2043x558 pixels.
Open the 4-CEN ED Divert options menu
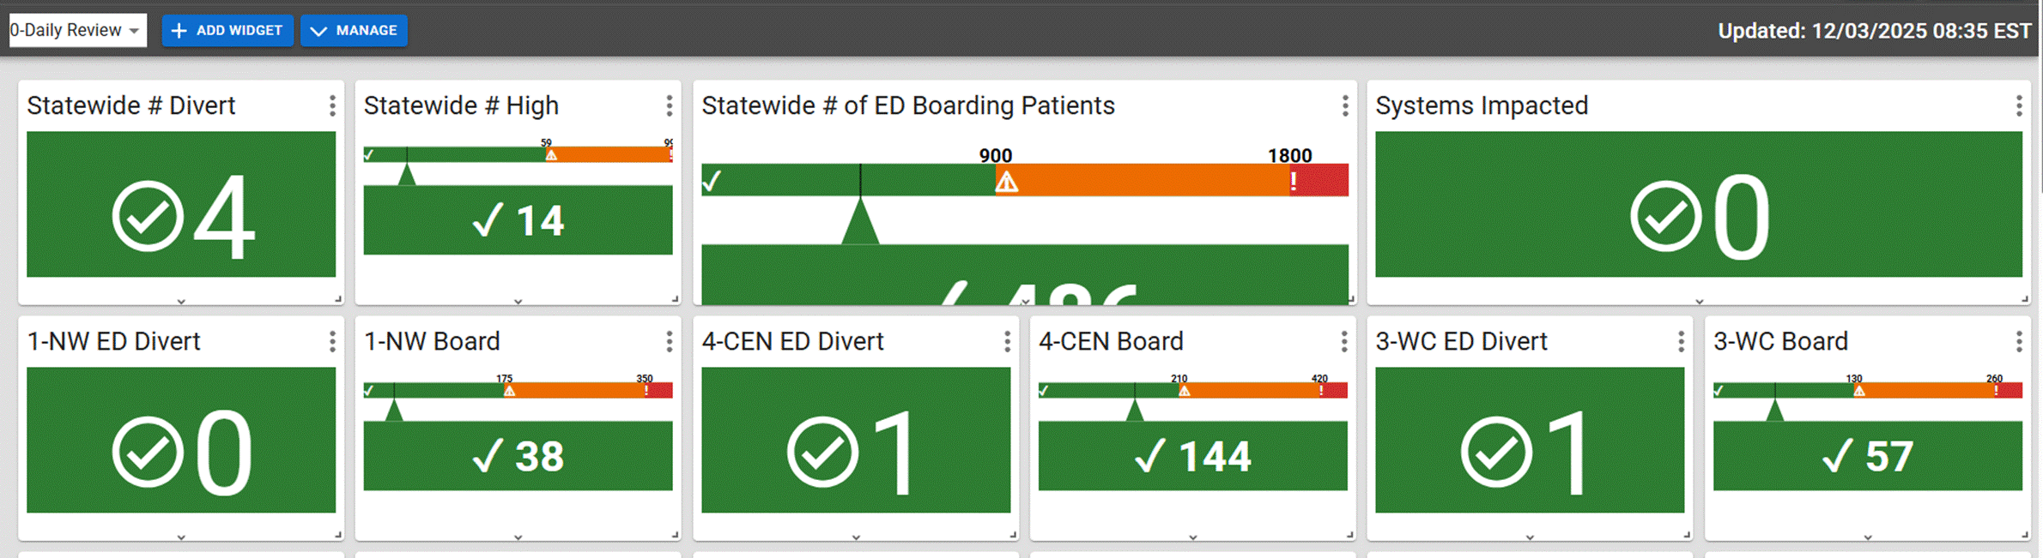[1007, 342]
